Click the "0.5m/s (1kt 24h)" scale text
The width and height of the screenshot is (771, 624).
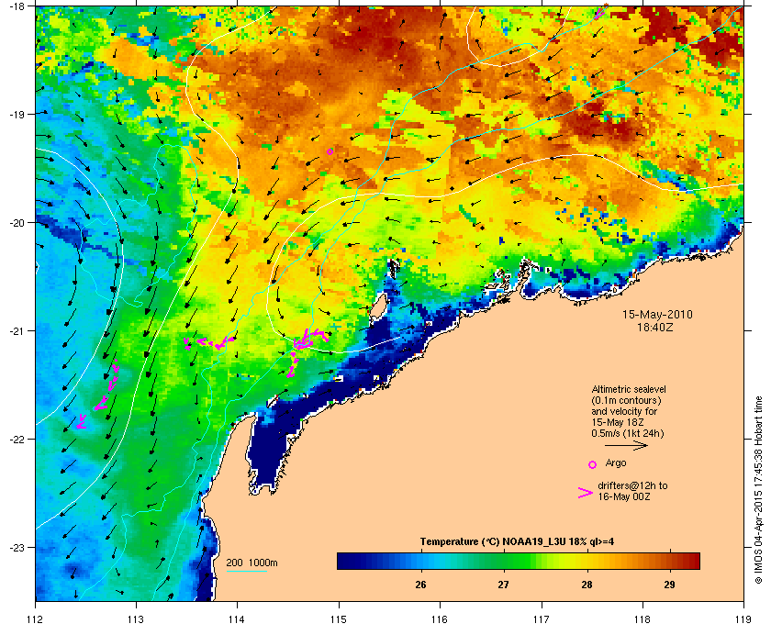point(628,434)
